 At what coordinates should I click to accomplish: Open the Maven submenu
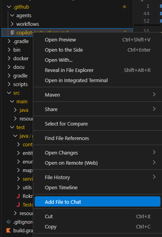(98, 95)
